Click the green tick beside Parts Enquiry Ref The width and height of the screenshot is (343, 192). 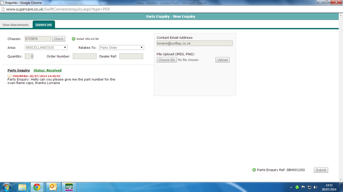tap(254, 170)
